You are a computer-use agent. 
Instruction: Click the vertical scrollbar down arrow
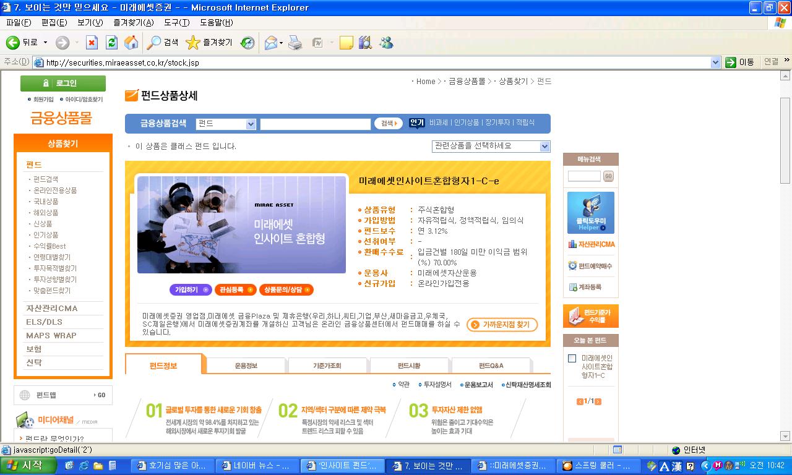pos(785,436)
